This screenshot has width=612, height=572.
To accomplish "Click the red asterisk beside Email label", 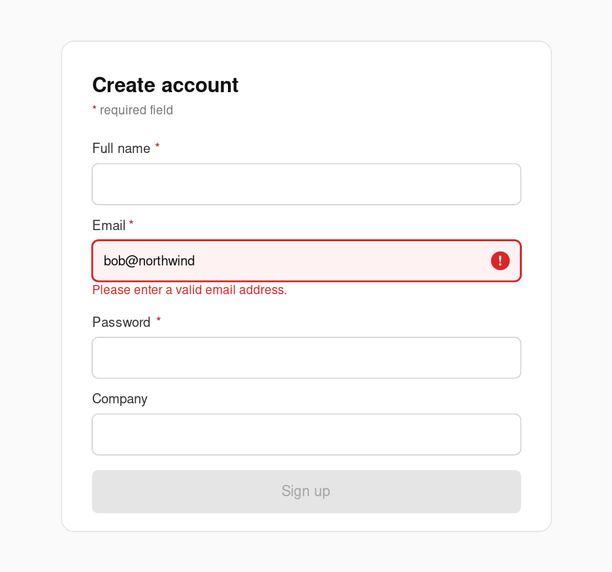I will (x=131, y=224).
